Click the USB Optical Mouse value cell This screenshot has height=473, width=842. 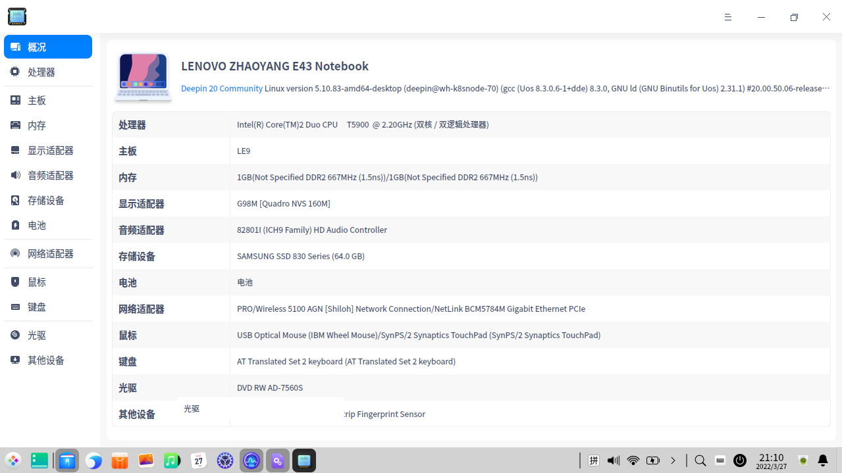(x=419, y=335)
